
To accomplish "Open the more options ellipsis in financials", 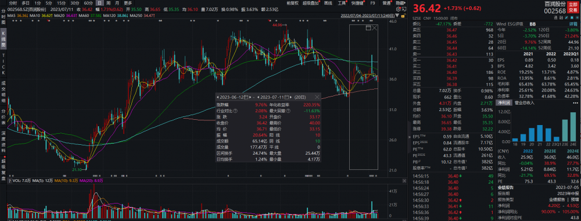I will pyautogui.click(x=576, y=103).
